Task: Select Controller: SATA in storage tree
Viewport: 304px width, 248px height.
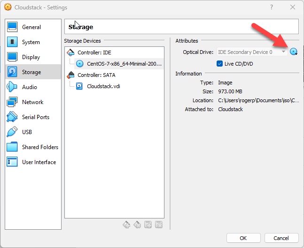Action: tap(96, 75)
